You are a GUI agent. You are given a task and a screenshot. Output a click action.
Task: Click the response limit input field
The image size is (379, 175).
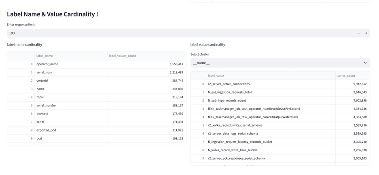(178, 33)
